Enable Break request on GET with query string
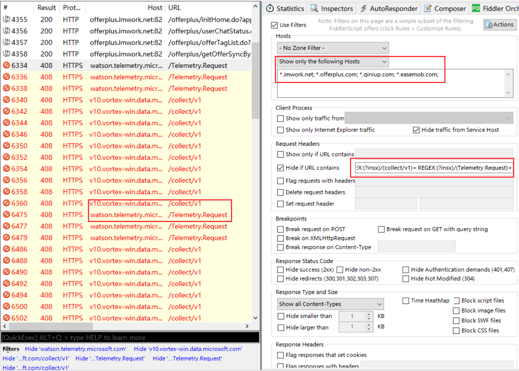519x371 pixels. click(x=382, y=230)
